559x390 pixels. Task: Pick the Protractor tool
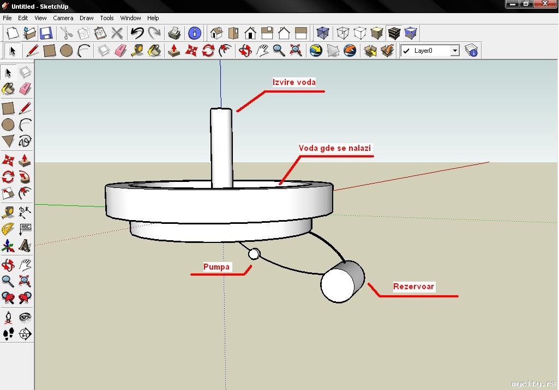(8, 229)
